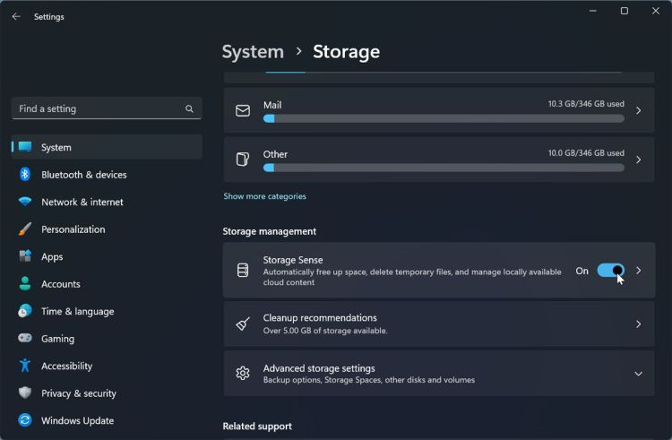Turn off the Storage Sense toggle
The image size is (672, 440).
point(610,271)
